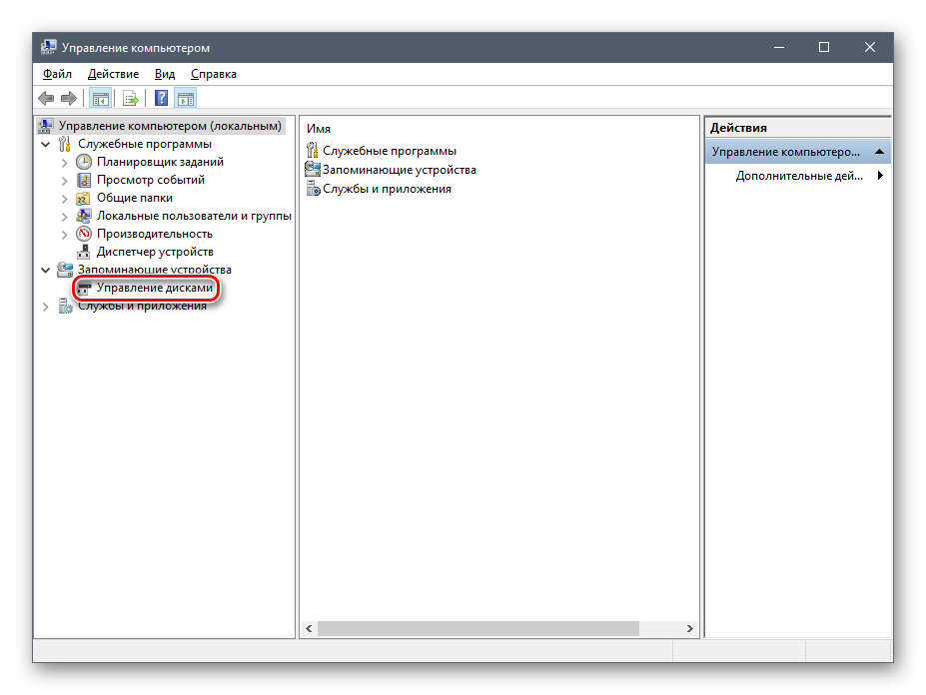Open the Действие menu

pyautogui.click(x=114, y=74)
